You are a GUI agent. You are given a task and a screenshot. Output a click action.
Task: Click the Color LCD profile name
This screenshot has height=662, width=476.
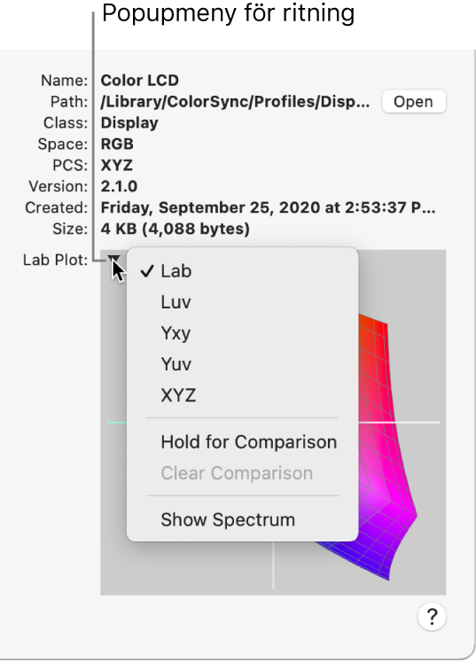(140, 81)
